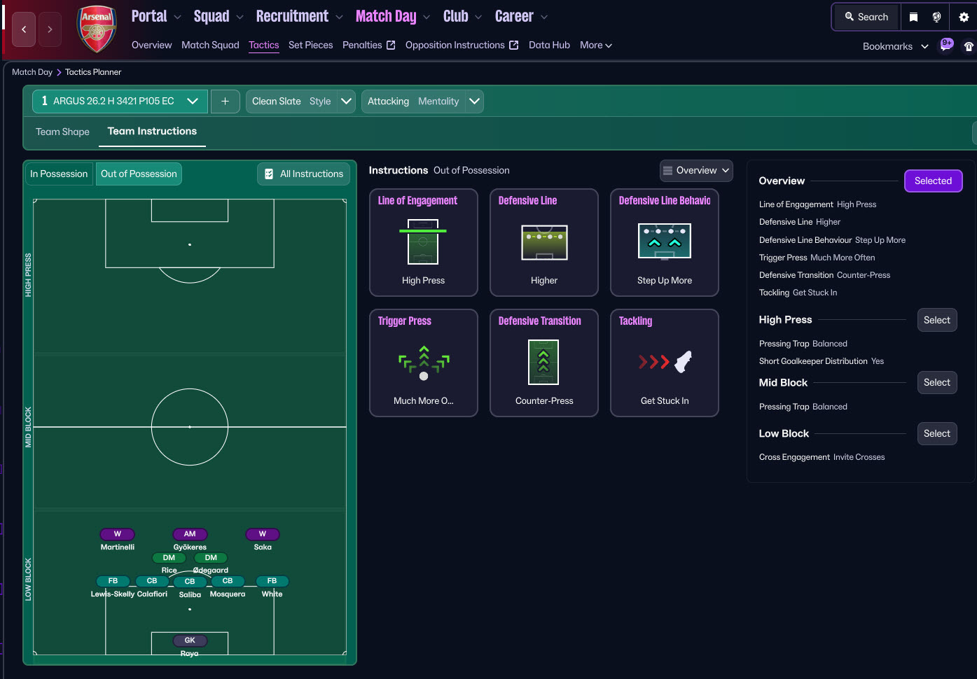Select the Out of Possession toggle
This screenshot has width=977, height=679.
(139, 174)
